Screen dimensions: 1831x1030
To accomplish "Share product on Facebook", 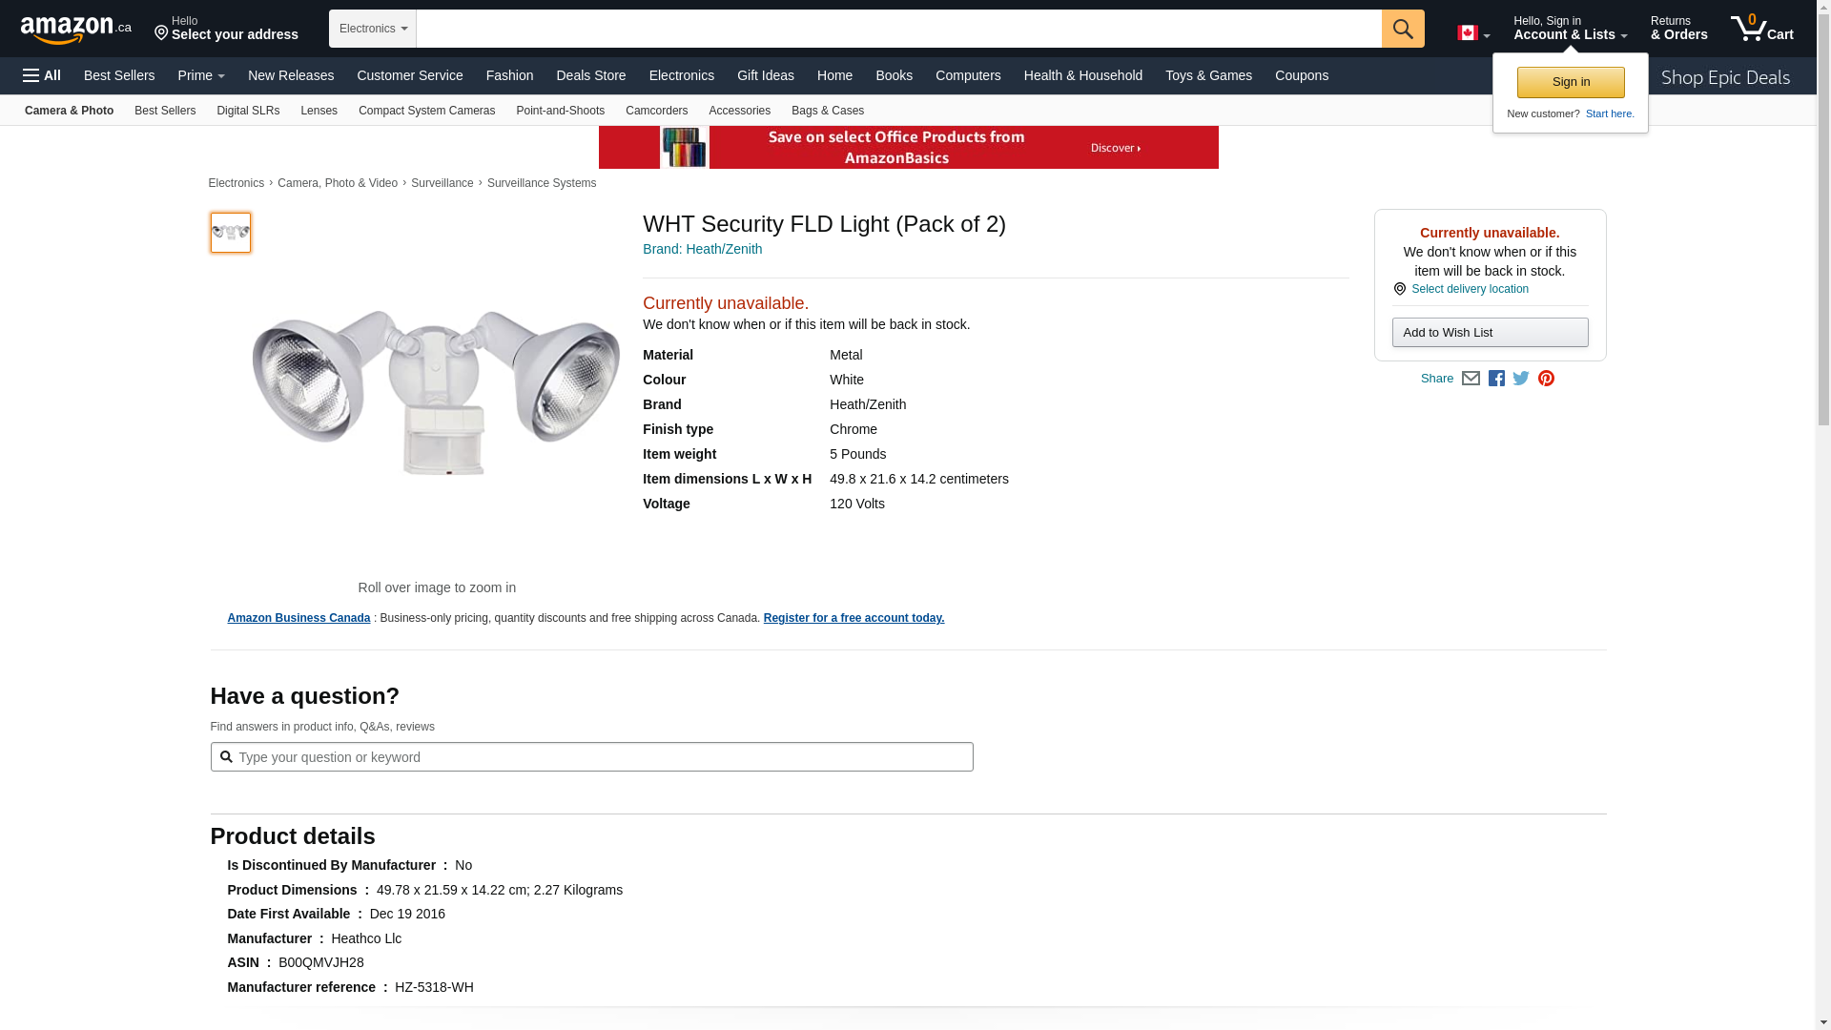I will [x=1496, y=379].
